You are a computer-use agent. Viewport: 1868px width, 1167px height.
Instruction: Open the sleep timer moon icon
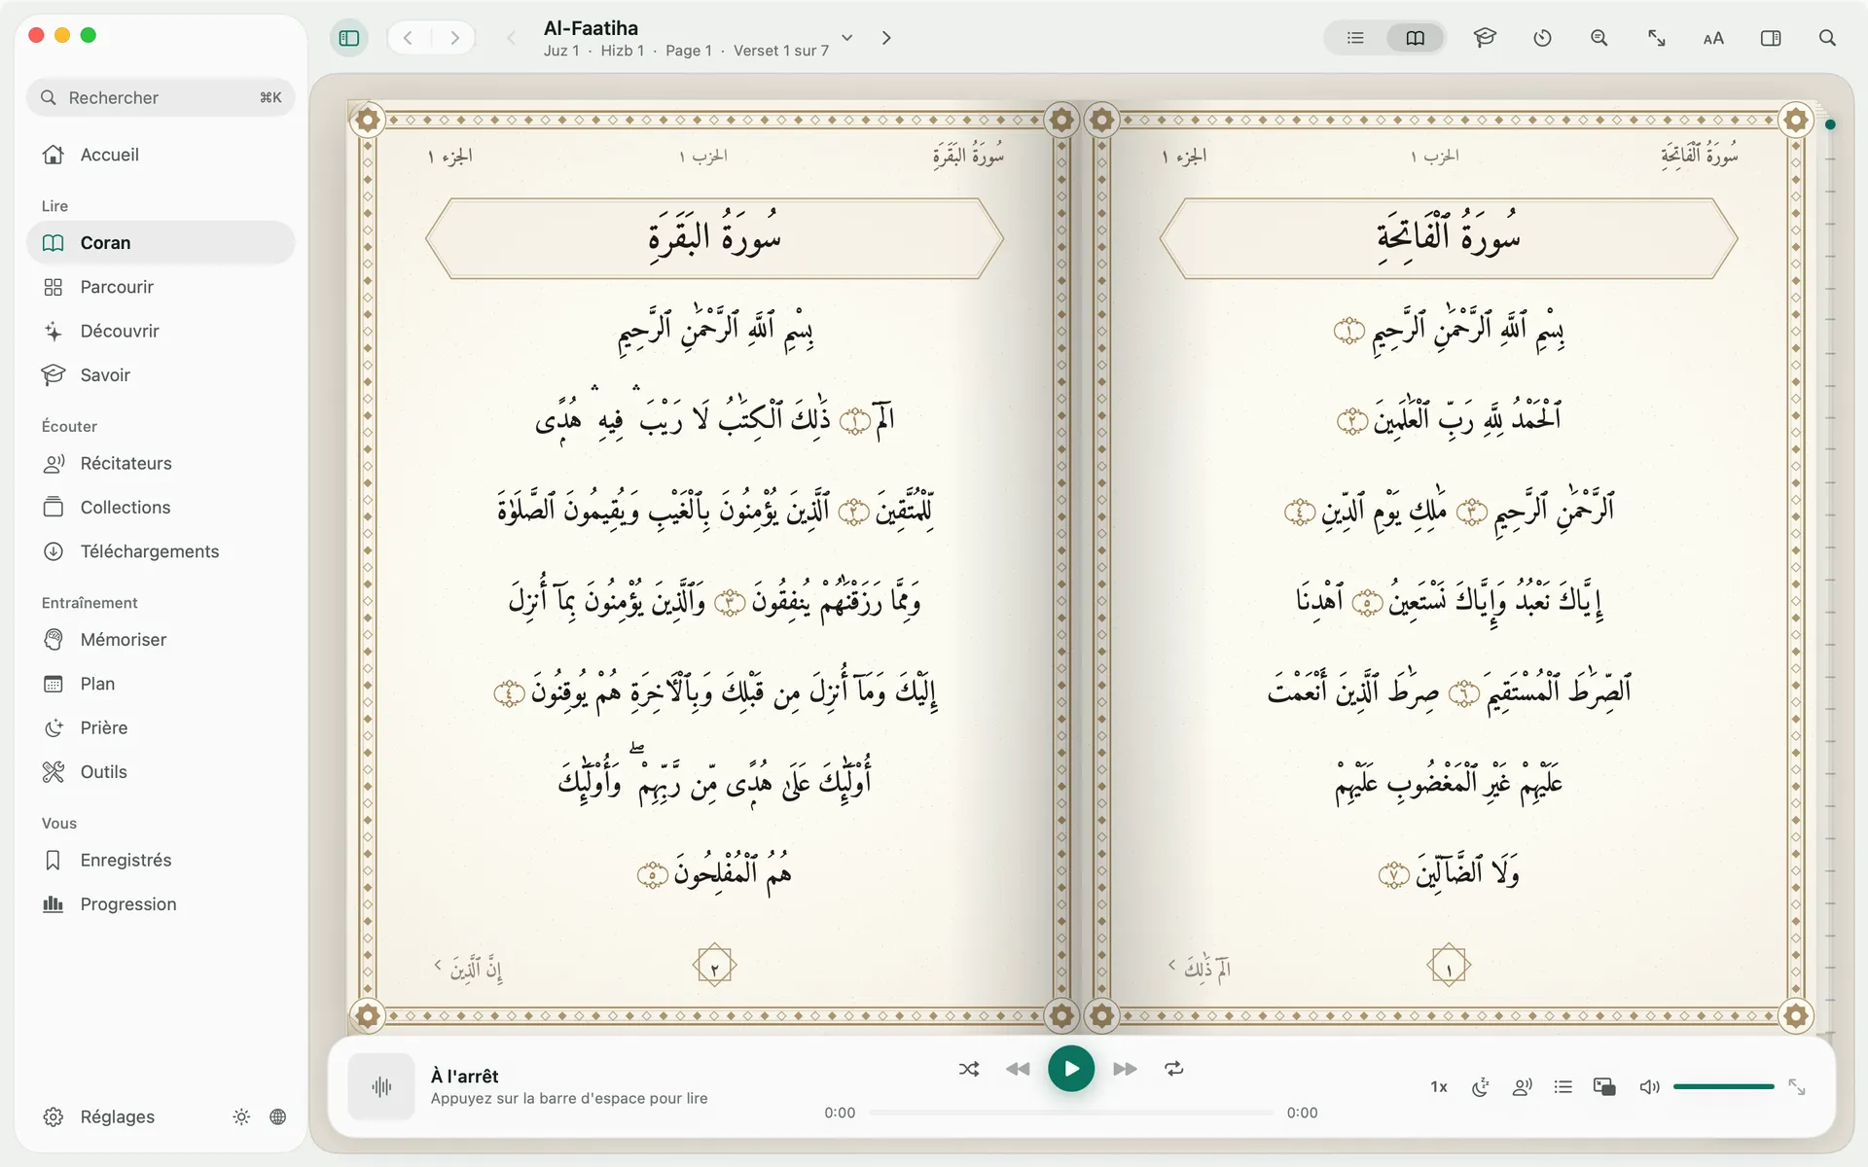(x=1481, y=1087)
